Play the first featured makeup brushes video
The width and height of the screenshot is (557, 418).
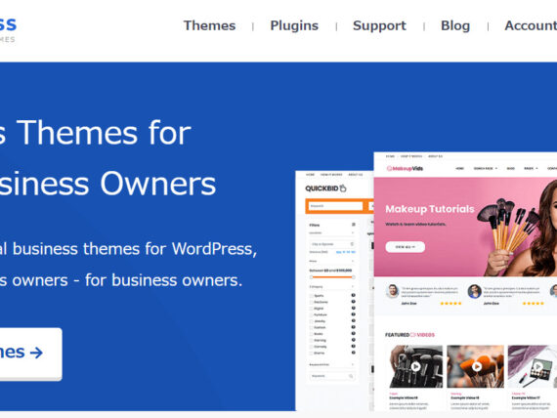[415, 366]
